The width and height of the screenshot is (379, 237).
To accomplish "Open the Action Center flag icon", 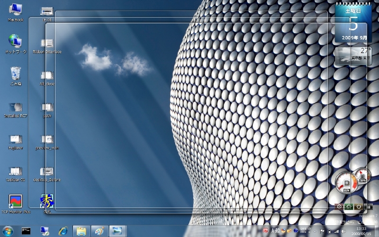I will click(x=322, y=231).
